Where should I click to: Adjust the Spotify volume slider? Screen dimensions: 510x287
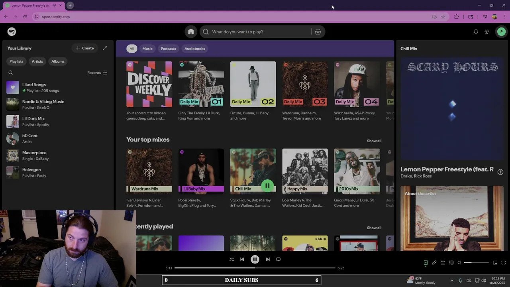(x=476, y=263)
